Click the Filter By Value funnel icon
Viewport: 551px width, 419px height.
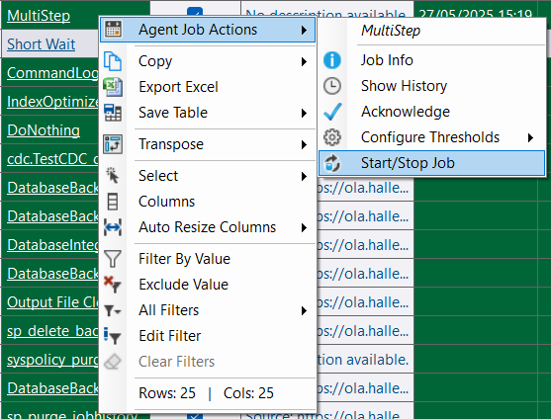113,259
